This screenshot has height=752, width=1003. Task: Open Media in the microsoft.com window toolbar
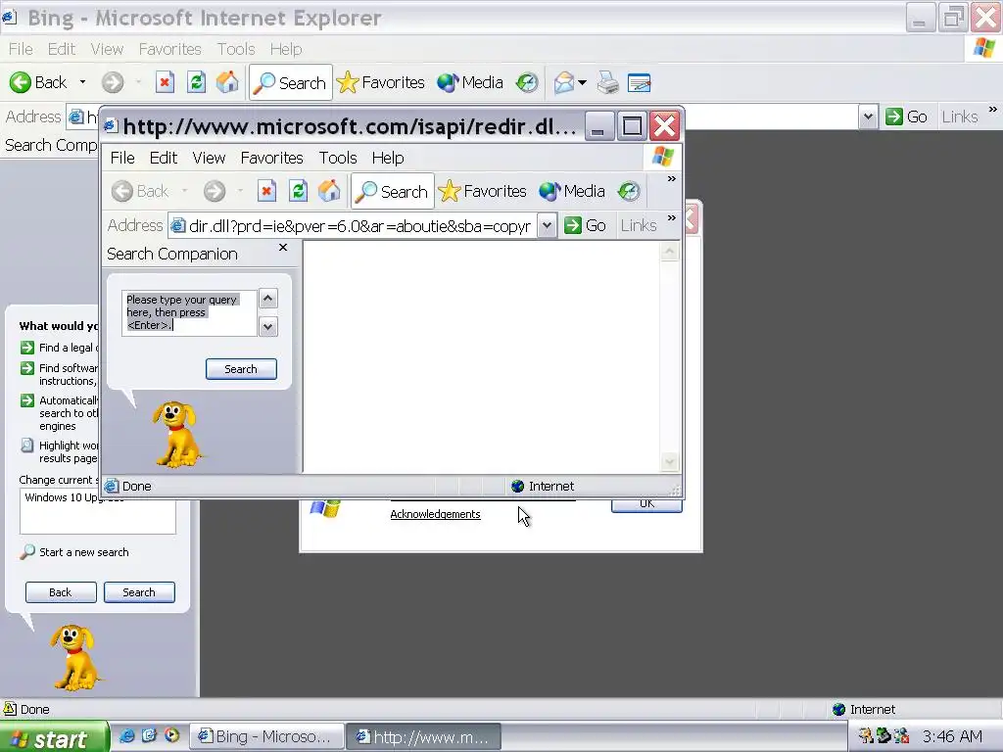pyautogui.click(x=572, y=191)
